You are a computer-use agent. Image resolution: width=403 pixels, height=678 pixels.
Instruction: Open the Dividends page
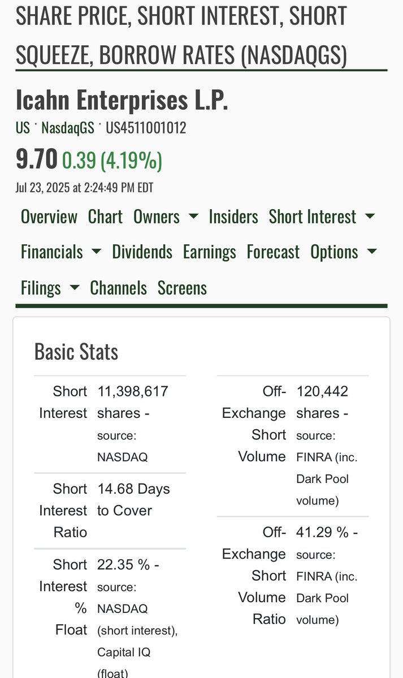pos(142,252)
